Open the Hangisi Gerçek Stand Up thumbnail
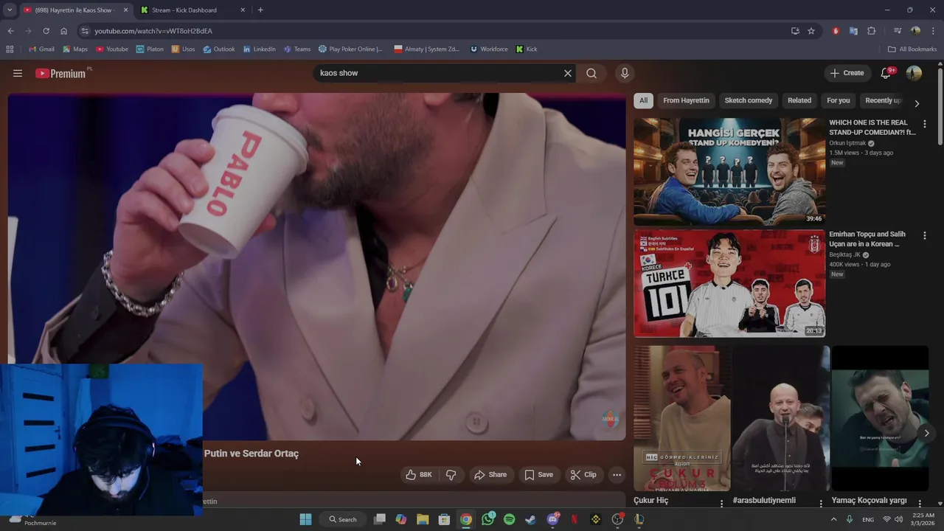 point(729,172)
